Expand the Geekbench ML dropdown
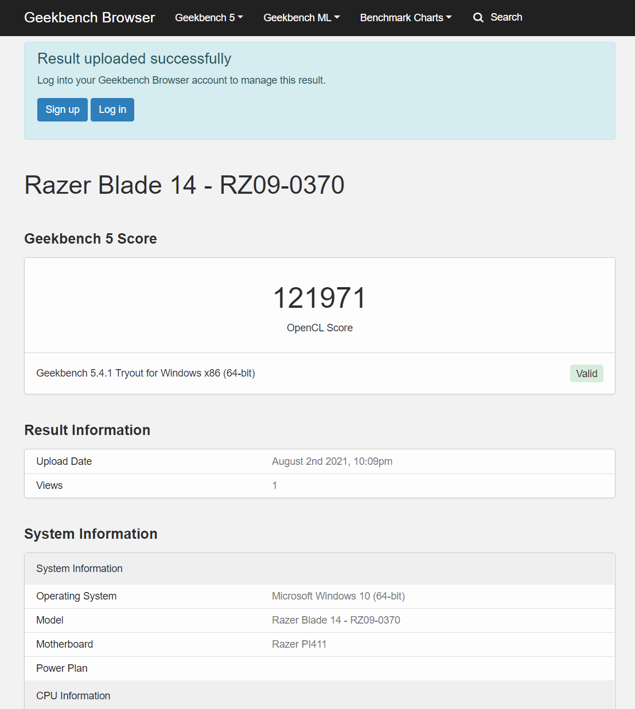Screen dimensions: 635x709 point(301,18)
